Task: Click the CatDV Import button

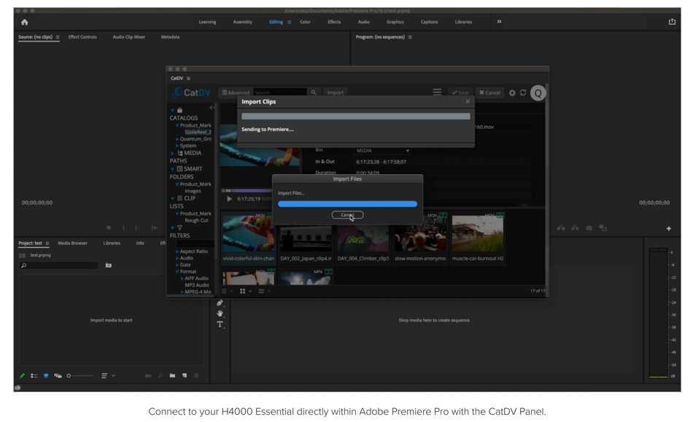Action: coord(335,93)
